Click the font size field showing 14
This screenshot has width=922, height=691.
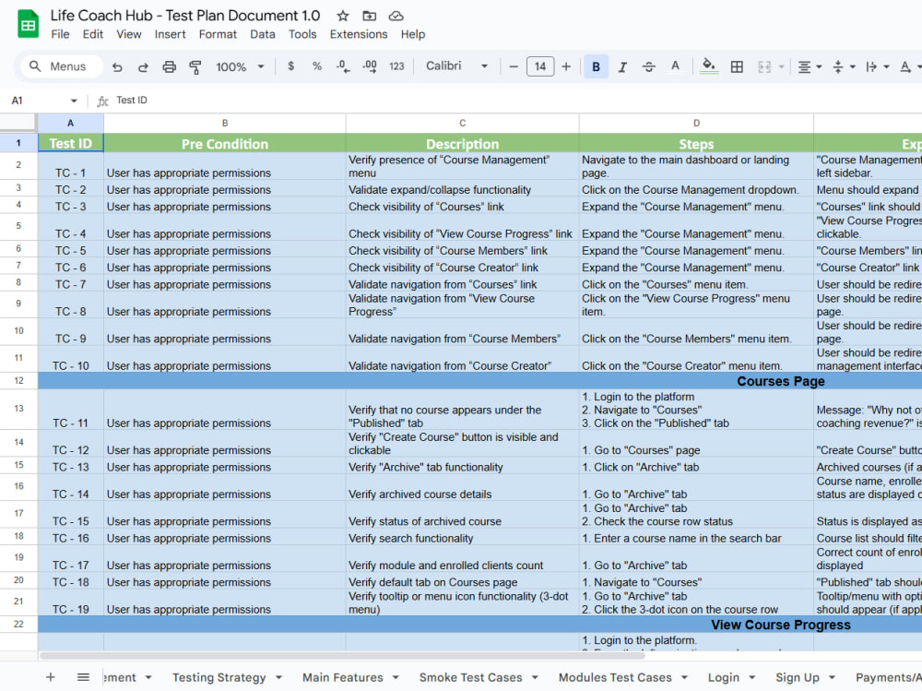(x=539, y=66)
